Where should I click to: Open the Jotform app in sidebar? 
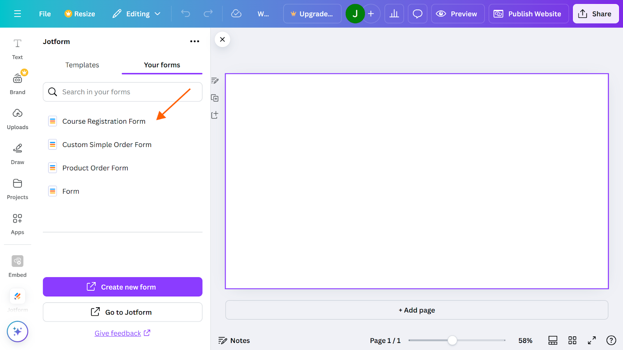[18, 300]
